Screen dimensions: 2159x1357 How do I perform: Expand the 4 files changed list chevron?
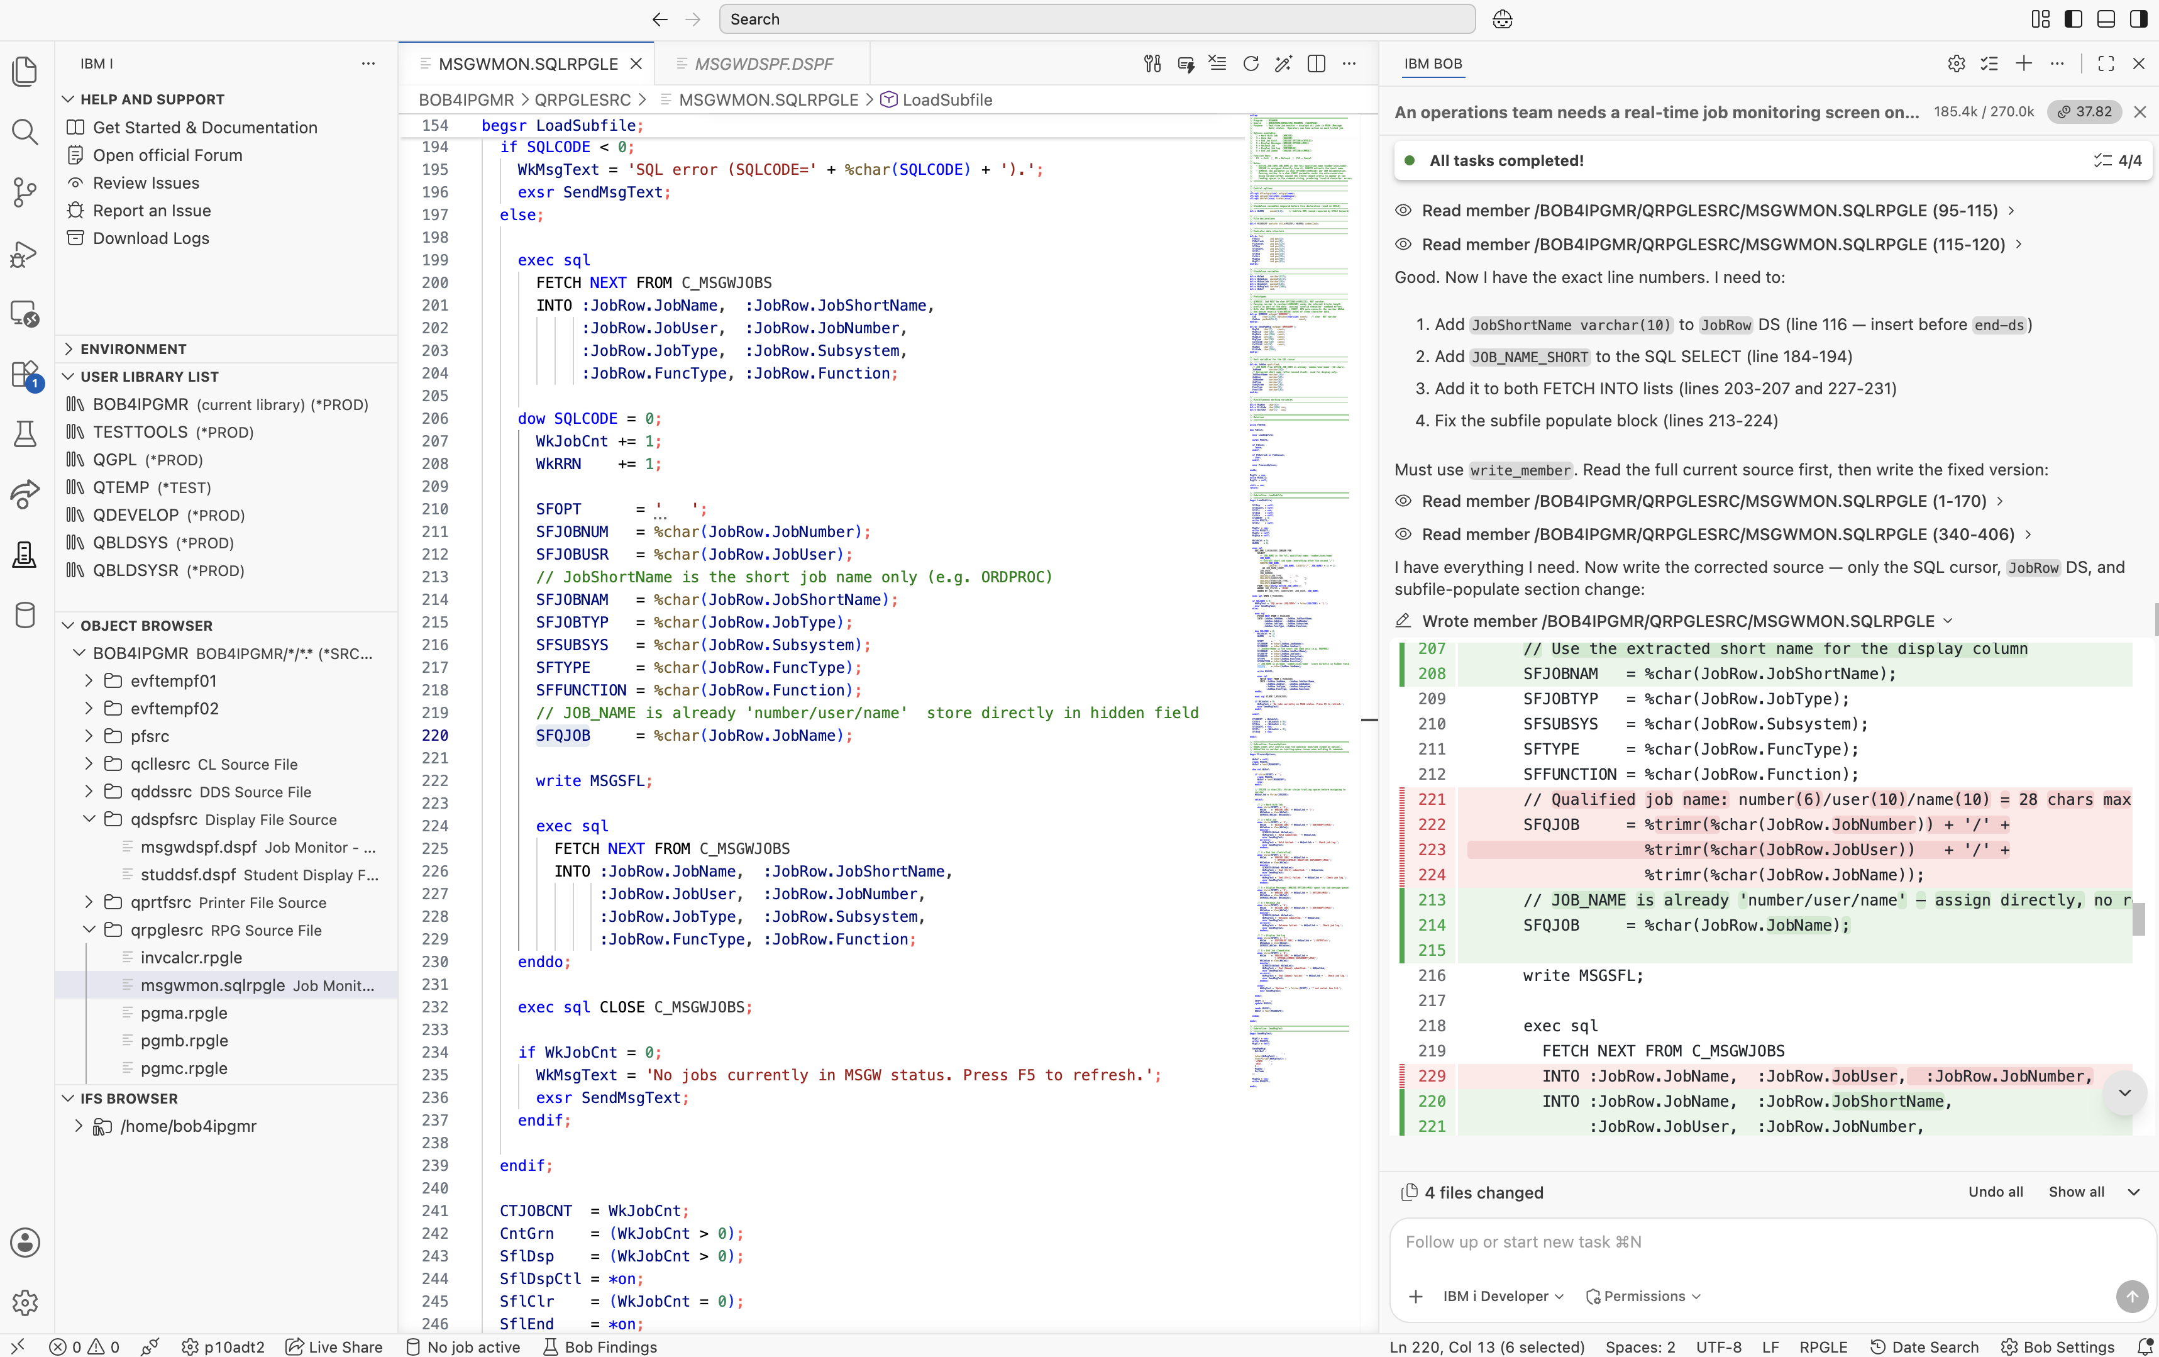2134,1192
